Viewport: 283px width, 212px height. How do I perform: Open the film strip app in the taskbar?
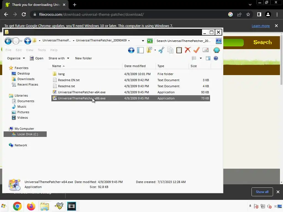coord(72,206)
